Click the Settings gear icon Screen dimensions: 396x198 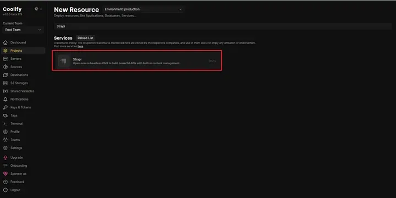[x=5, y=148]
